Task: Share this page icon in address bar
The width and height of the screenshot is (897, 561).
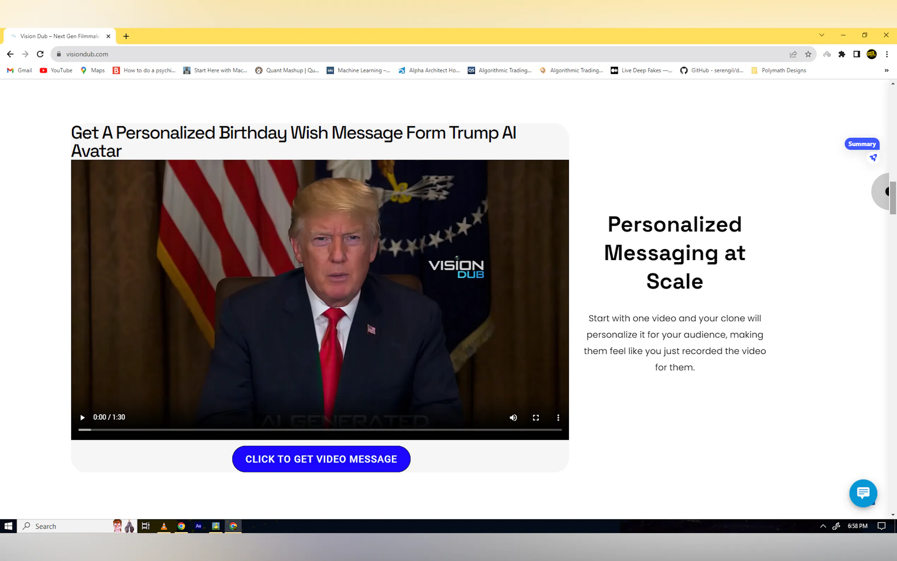Action: [793, 54]
